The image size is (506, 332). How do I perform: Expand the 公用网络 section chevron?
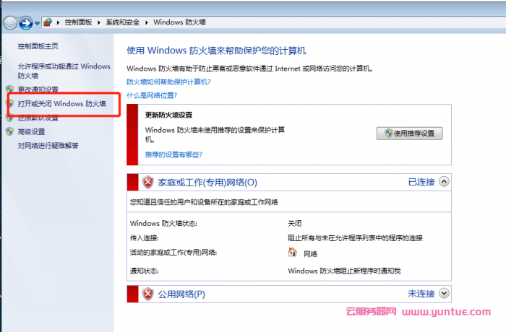[x=444, y=293]
